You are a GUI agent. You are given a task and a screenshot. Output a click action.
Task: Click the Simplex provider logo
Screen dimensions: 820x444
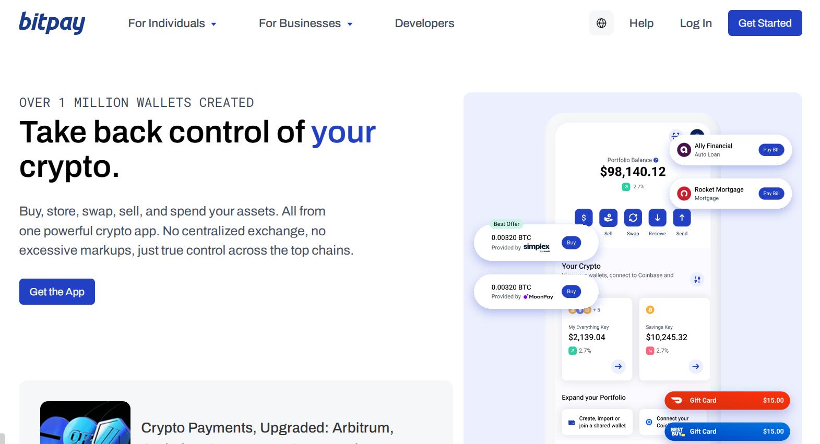pyautogui.click(x=537, y=247)
